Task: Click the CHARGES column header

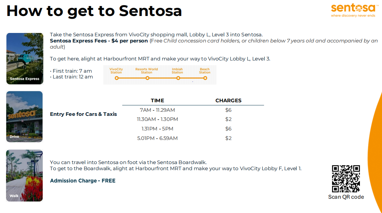Action: coord(228,101)
